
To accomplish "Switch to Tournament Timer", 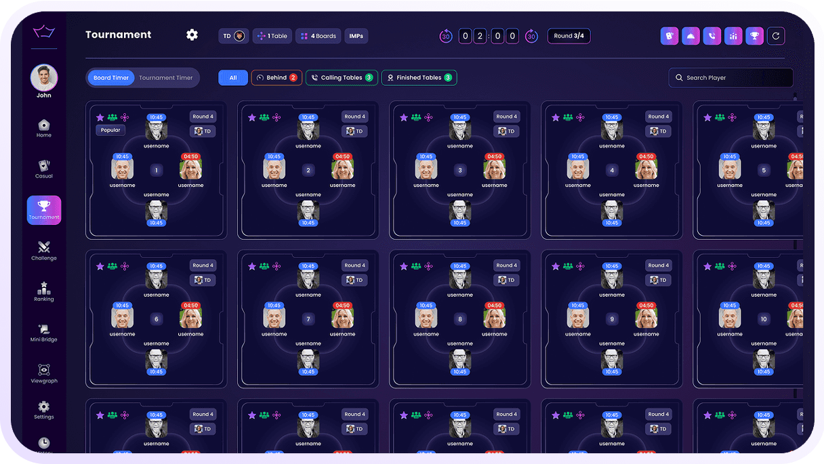I will [165, 78].
